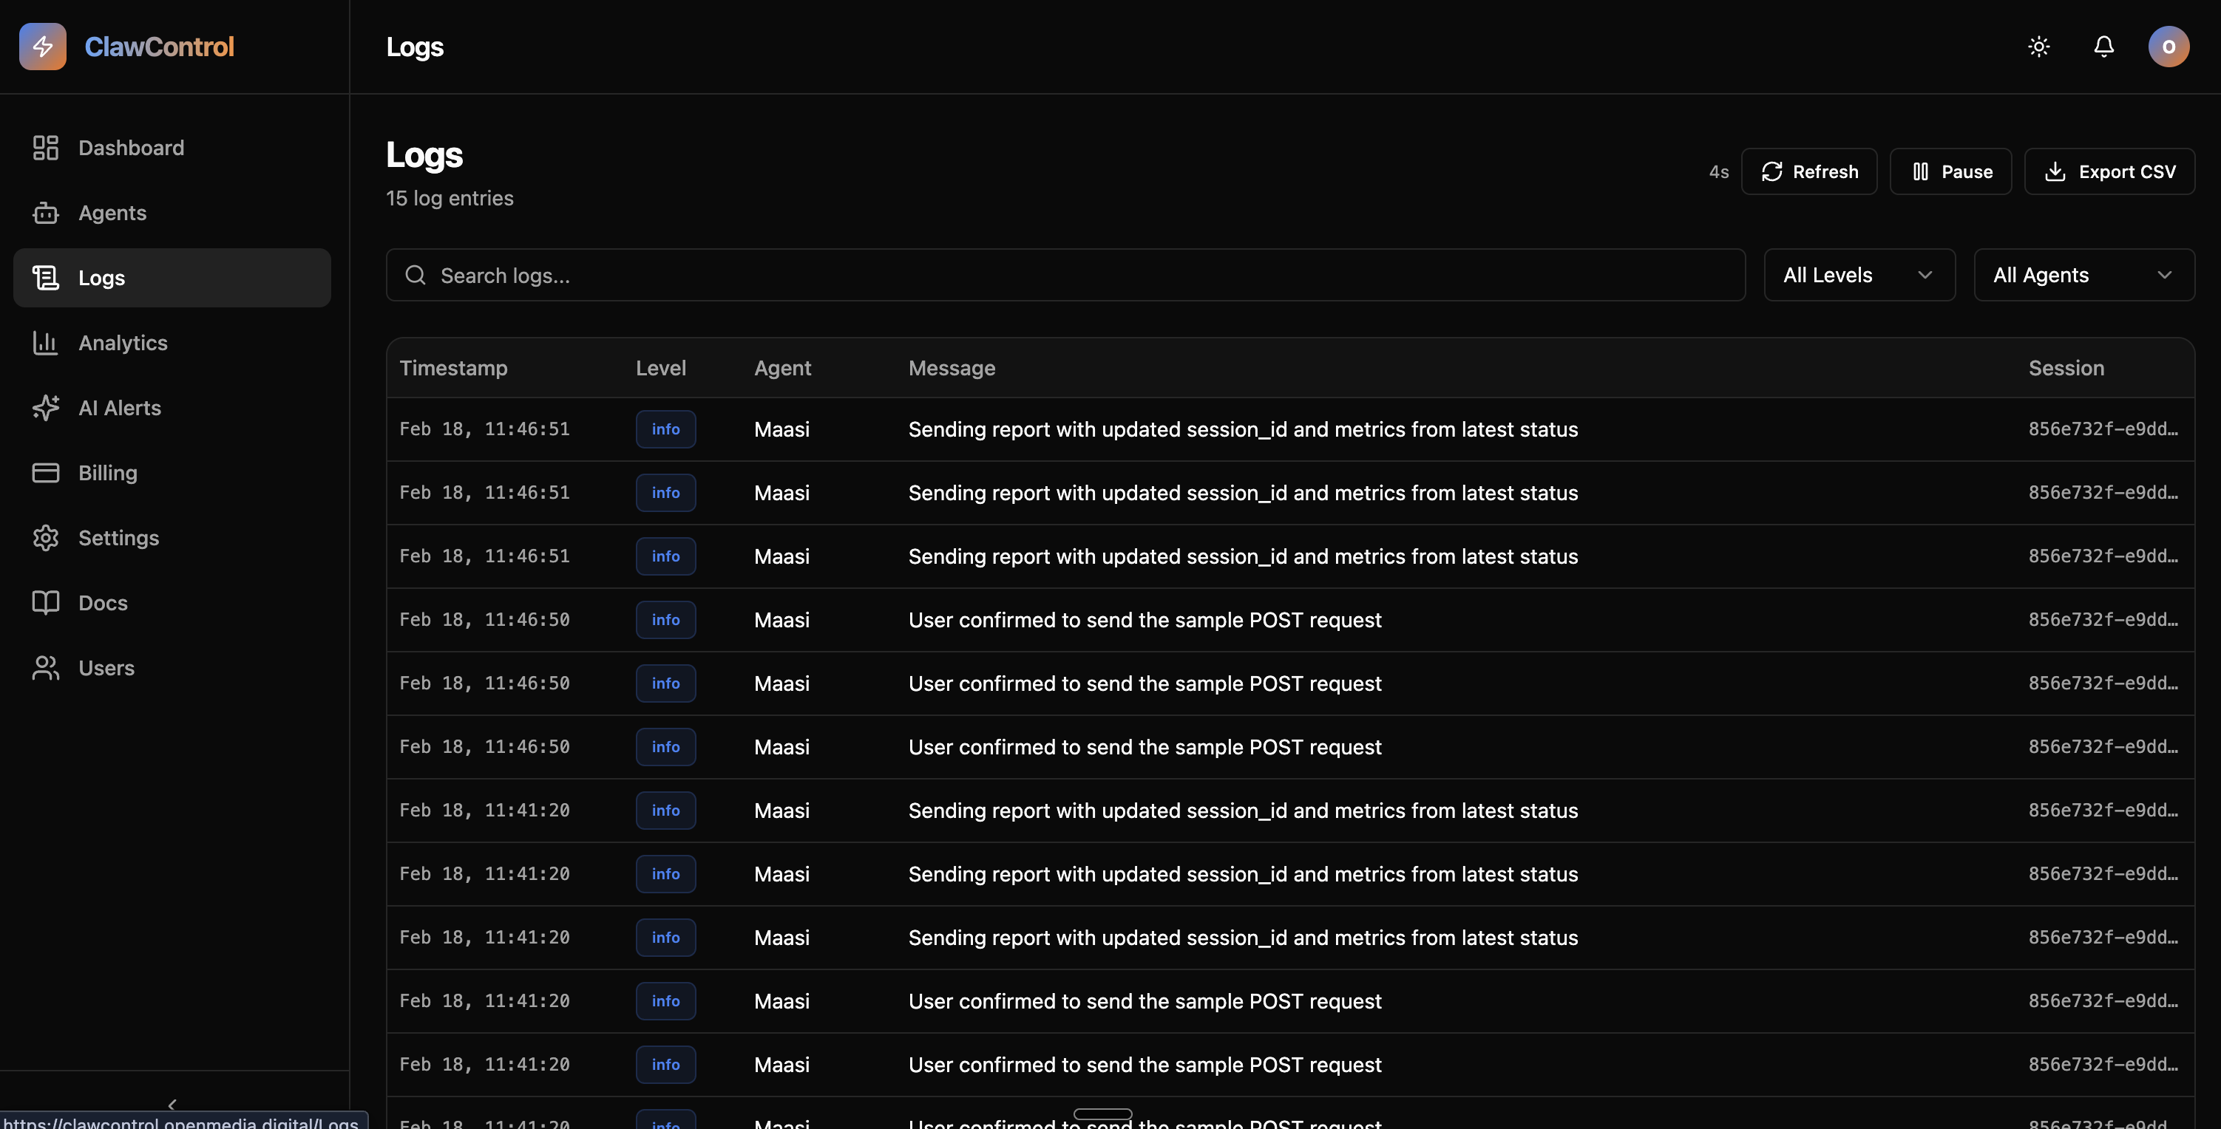The width and height of the screenshot is (2221, 1129).
Task: Select the Users menu item
Action: pos(107,667)
